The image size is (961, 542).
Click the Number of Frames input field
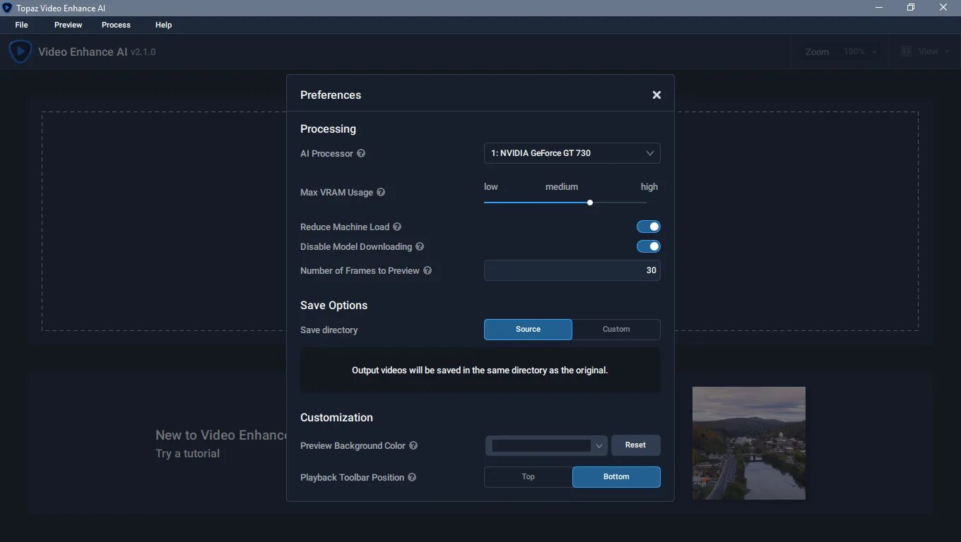pyautogui.click(x=572, y=270)
